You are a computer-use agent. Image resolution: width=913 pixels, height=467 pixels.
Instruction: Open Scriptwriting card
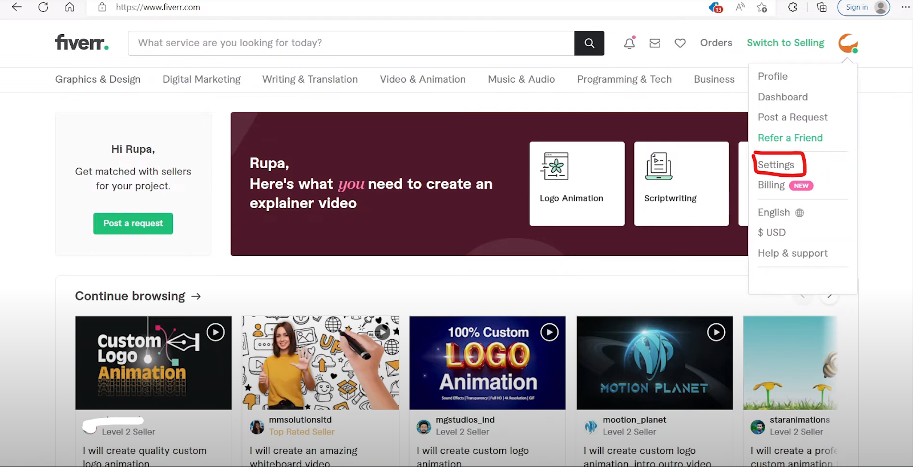(x=681, y=184)
